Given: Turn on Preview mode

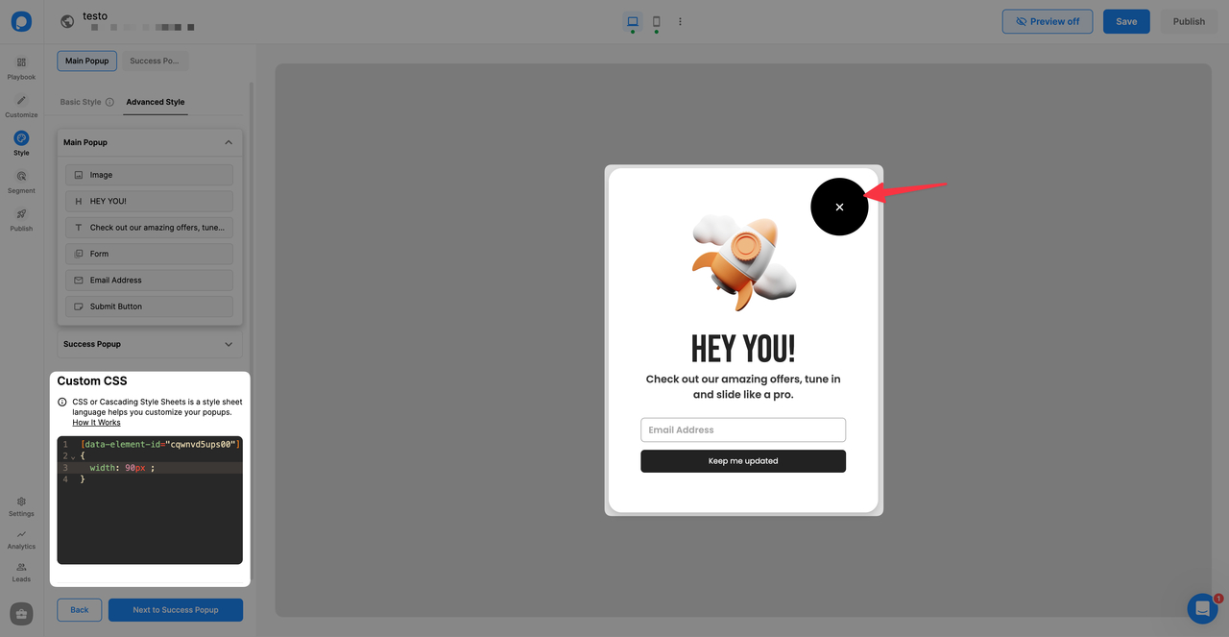Looking at the screenshot, I should click(1047, 20).
